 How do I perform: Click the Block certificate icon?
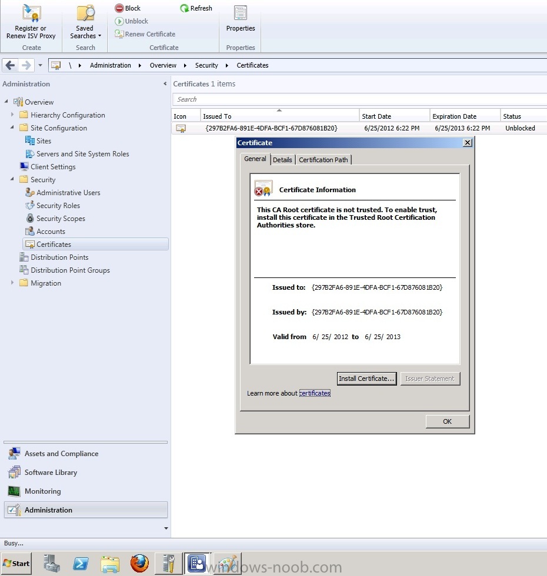tap(119, 8)
